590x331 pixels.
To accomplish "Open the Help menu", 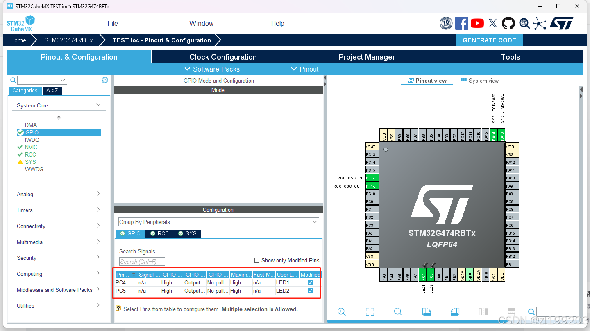I will tap(277, 23).
